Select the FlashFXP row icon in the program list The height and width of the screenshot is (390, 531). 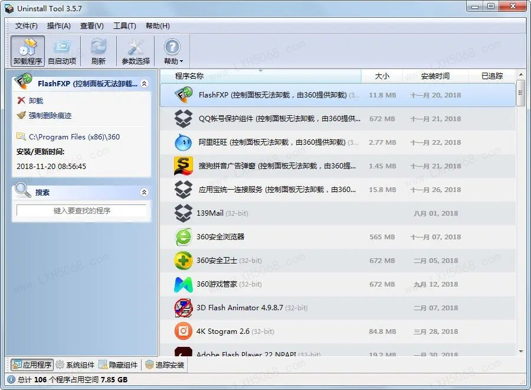click(183, 95)
